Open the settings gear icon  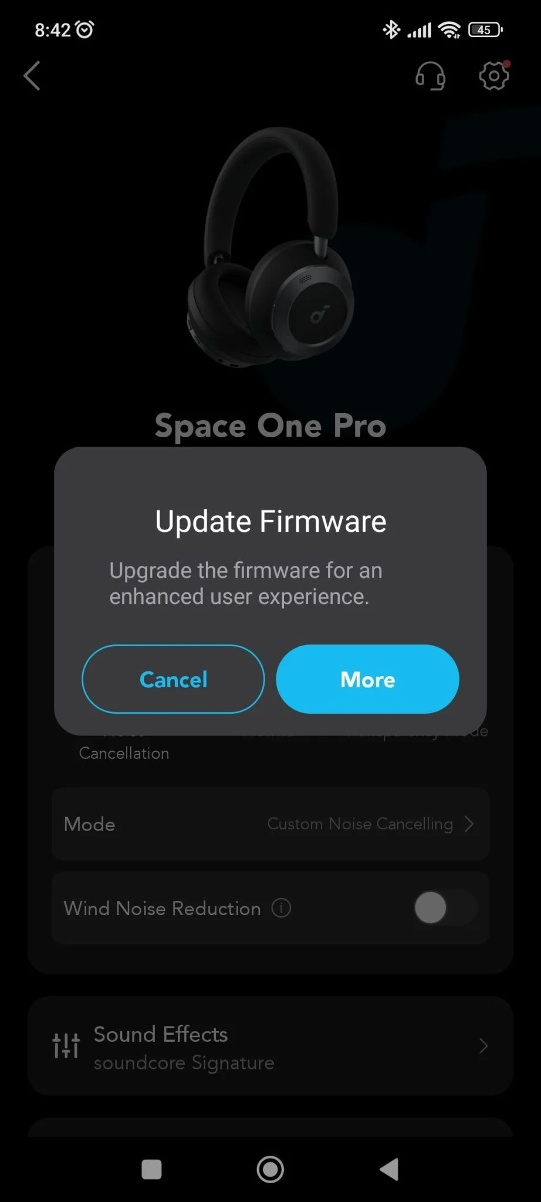tap(494, 75)
